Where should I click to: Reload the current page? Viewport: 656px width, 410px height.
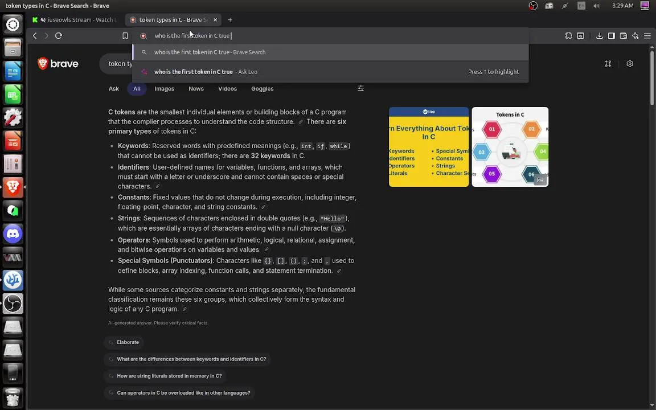click(59, 36)
